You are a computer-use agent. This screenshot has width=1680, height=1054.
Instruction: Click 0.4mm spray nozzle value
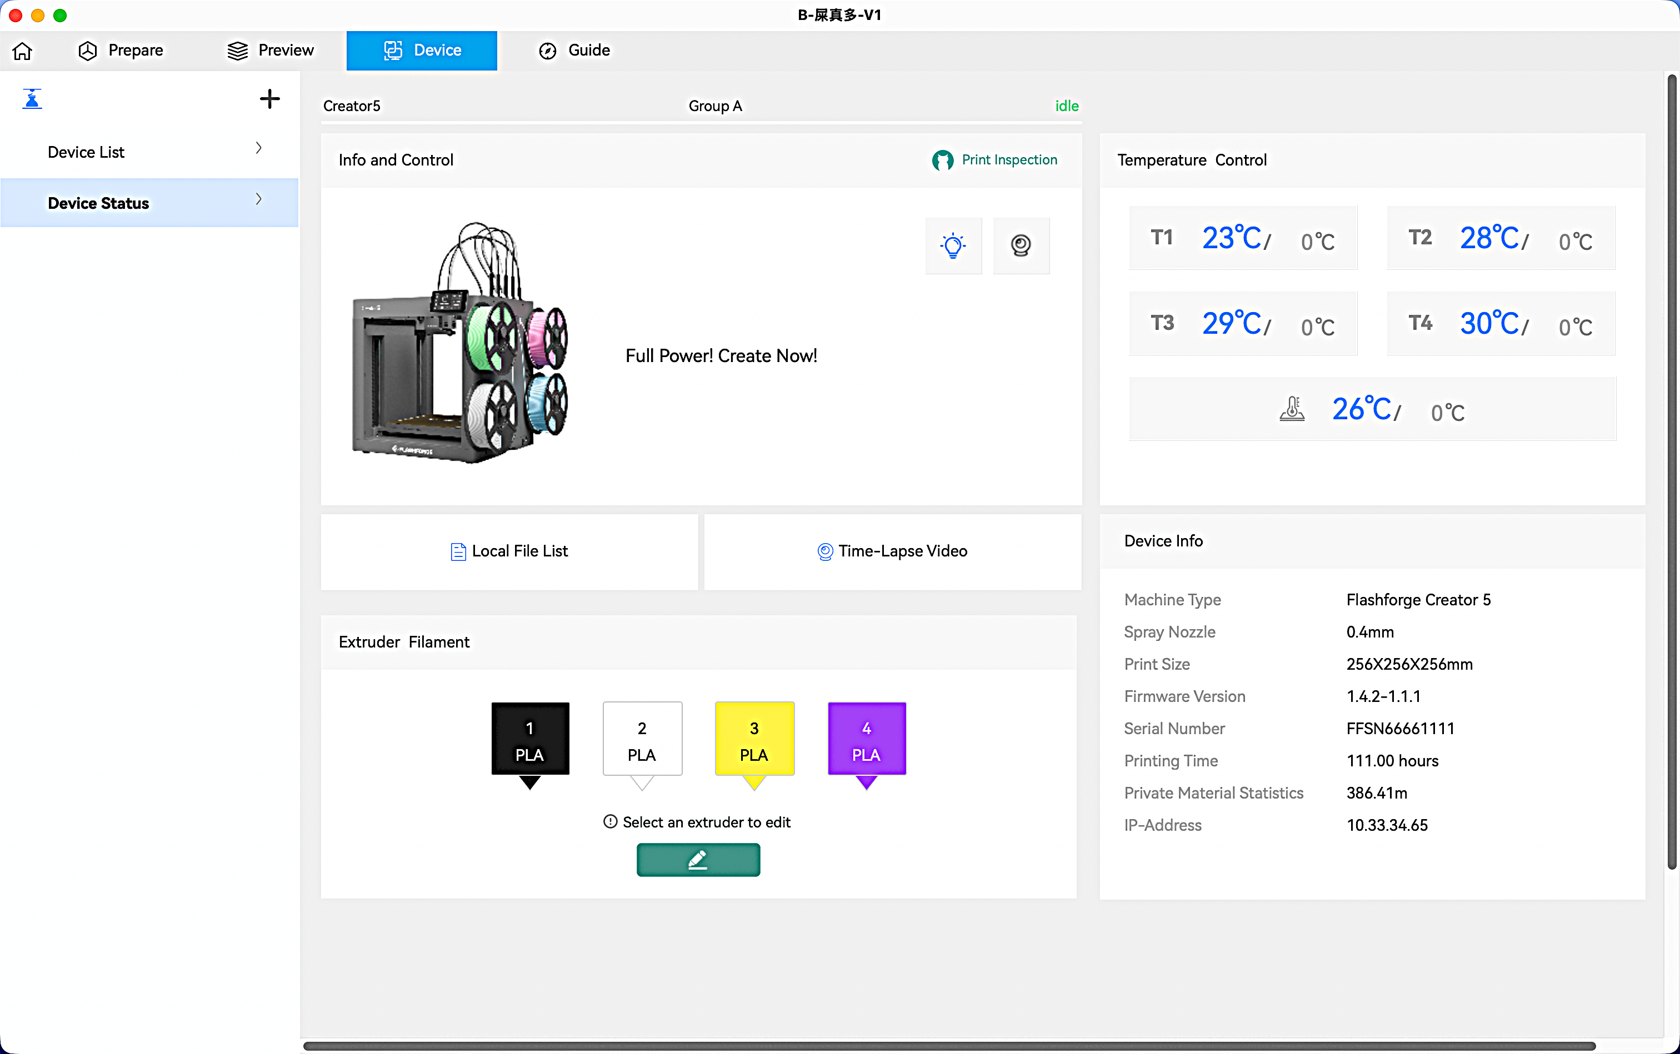1369,633
